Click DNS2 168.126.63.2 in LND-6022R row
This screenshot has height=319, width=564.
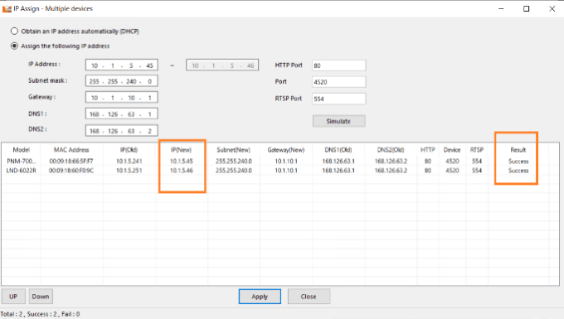391,171
